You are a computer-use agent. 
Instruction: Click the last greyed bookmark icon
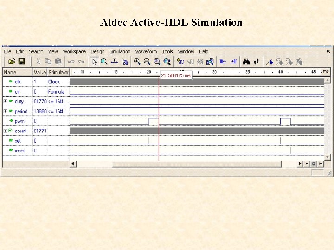pyautogui.click(x=299, y=62)
